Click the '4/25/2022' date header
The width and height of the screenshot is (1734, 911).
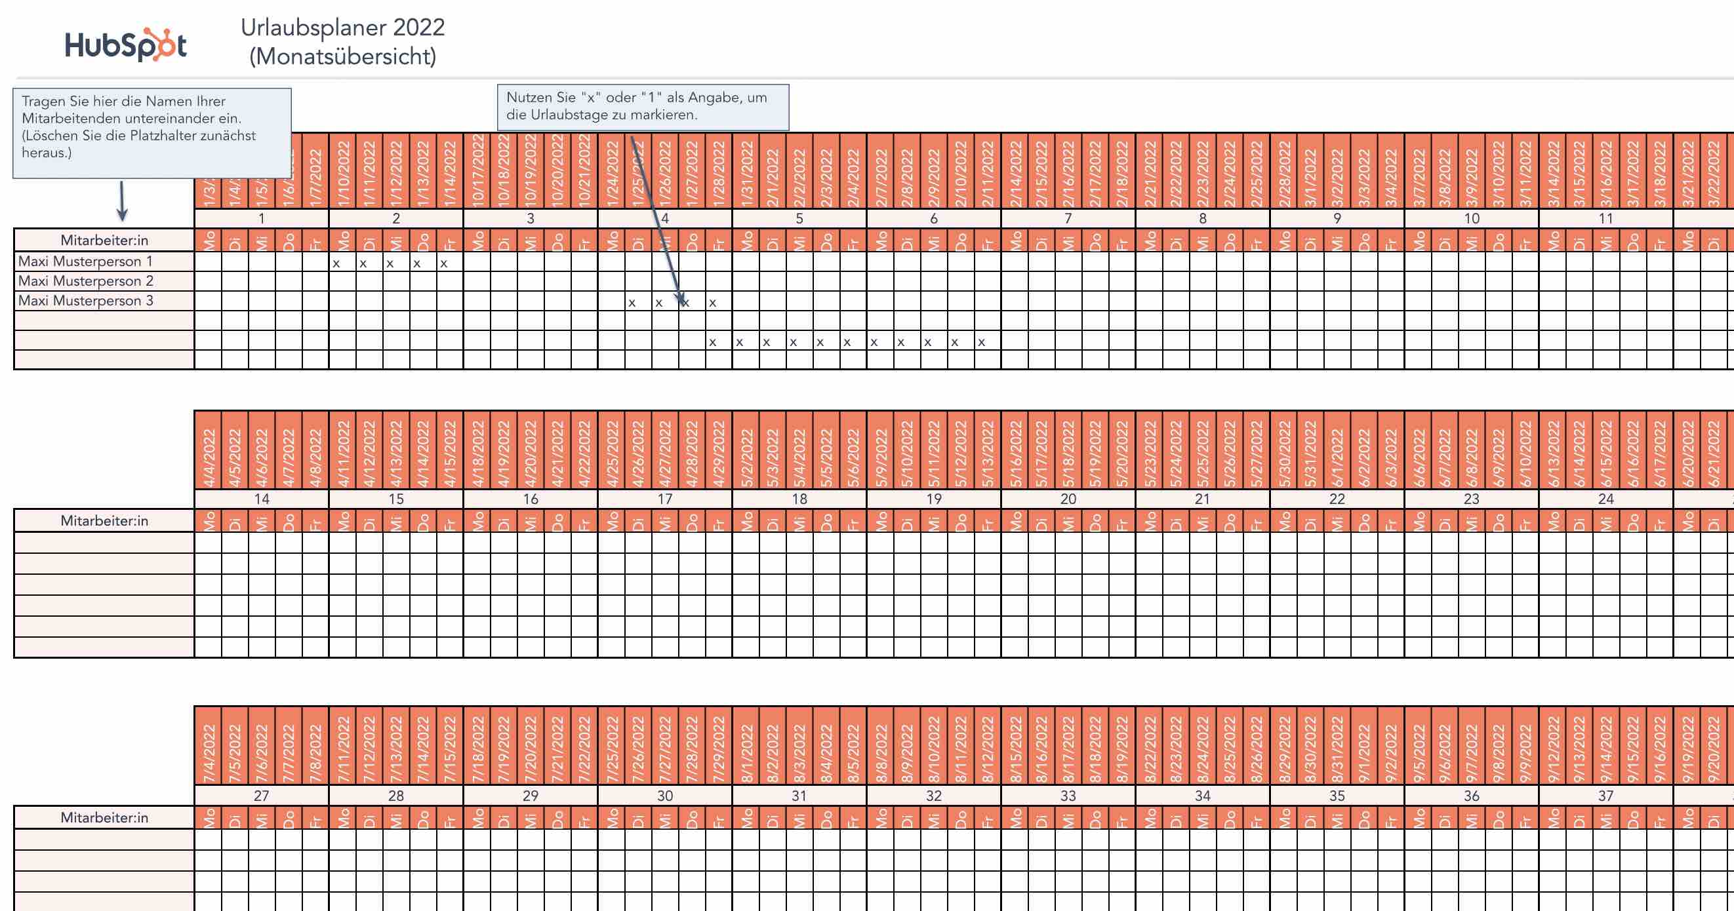tap(611, 450)
